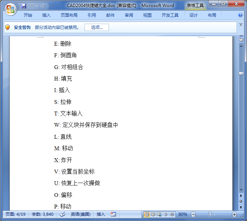Click the 页面: 4/19 page indicator
The width and height of the screenshot is (247, 221).
(15, 214)
